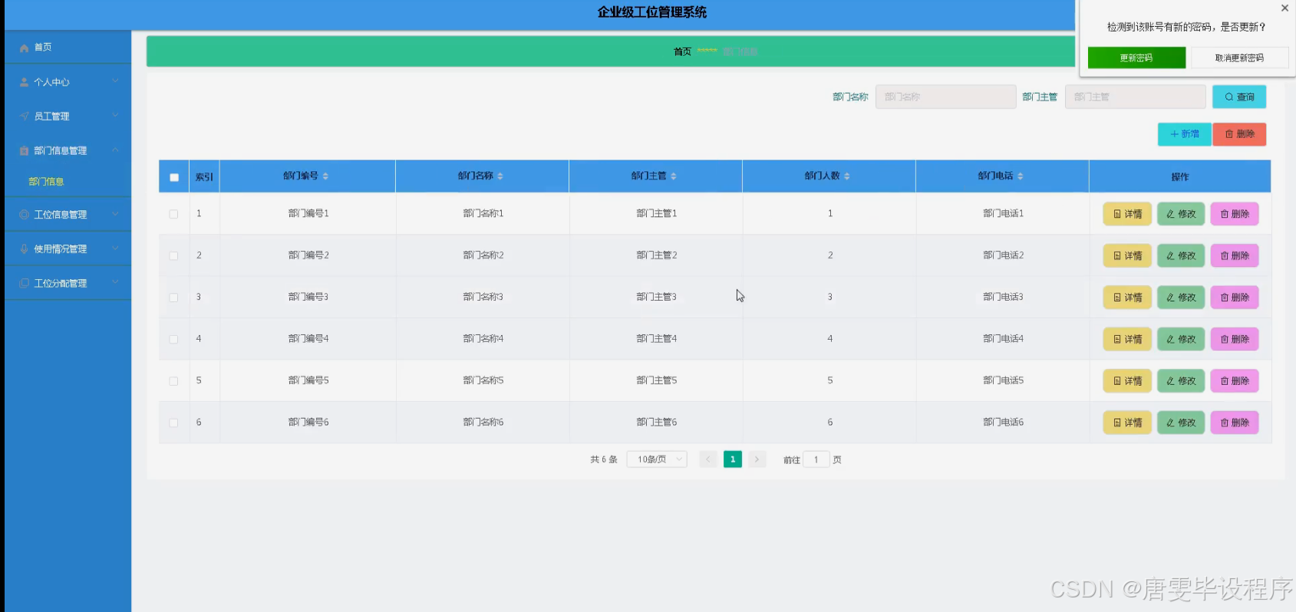Sort by 部门人数 column arrows

tap(847, 176)
